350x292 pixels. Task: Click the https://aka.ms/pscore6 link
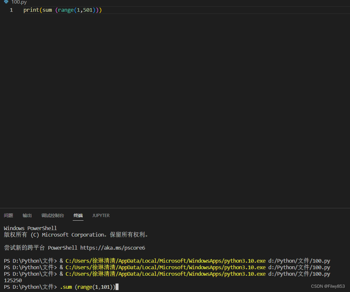tap(113, 248)
